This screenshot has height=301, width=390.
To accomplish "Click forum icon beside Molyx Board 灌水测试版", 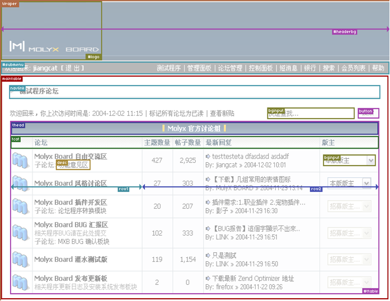I will [21, 260].
